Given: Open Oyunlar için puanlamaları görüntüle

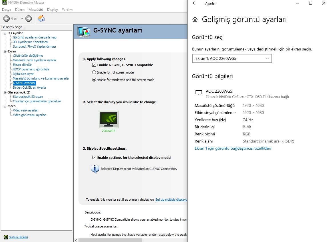Looking at the screenshot, I should point(37,101).
